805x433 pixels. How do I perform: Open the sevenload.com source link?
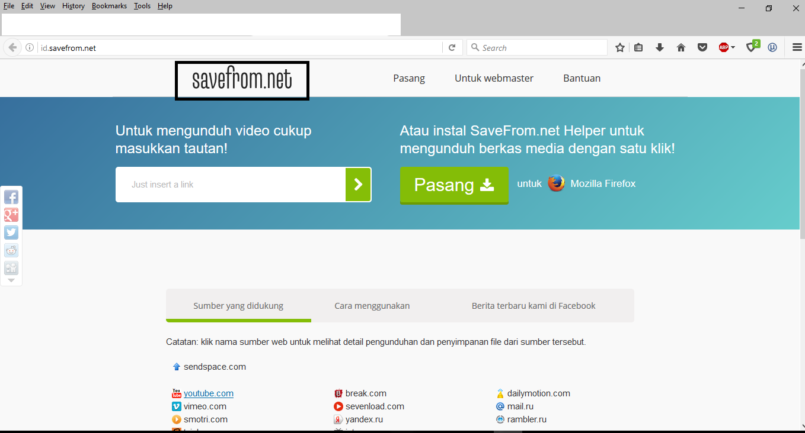point(375,406)
